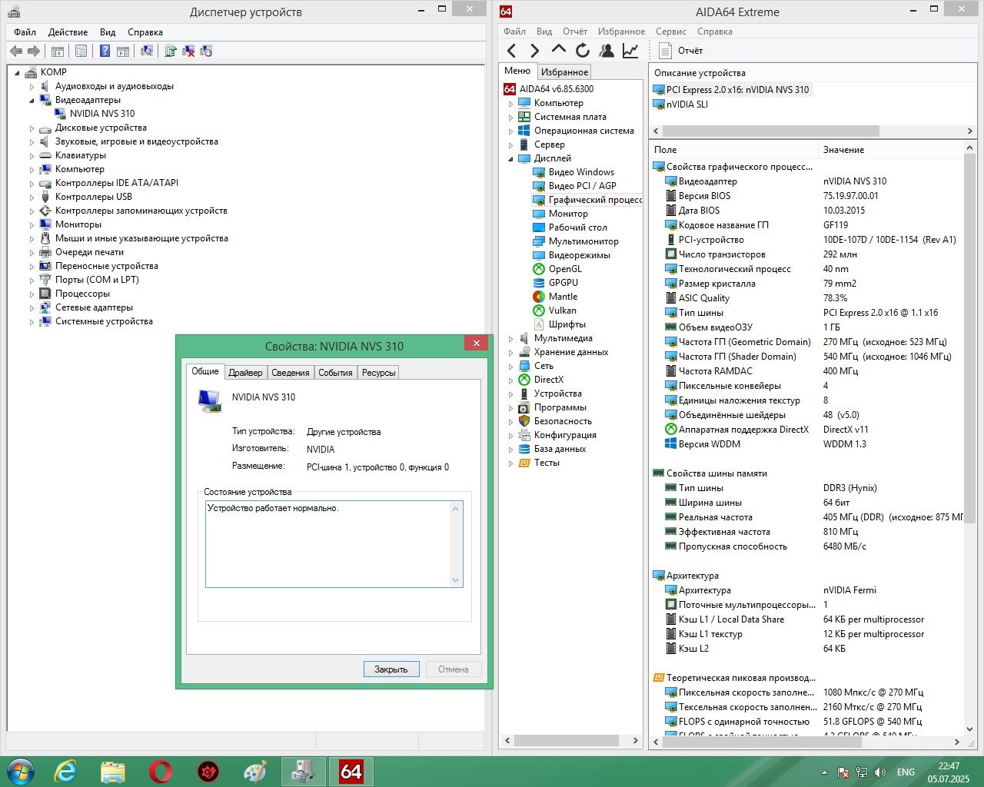Screen dimensions: 984x787
Task: Expand the Системная плата node in AIDA64
Action: (x=510, y=117)
